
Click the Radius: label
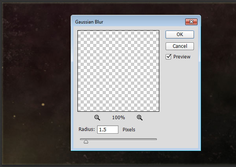tap(87, 129)
